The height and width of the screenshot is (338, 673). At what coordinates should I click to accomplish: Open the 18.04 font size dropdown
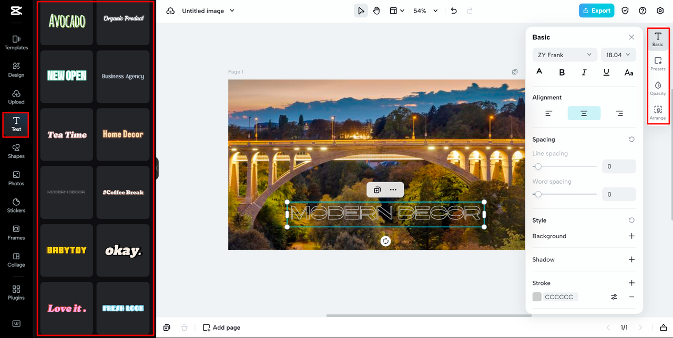pos(618,55)
